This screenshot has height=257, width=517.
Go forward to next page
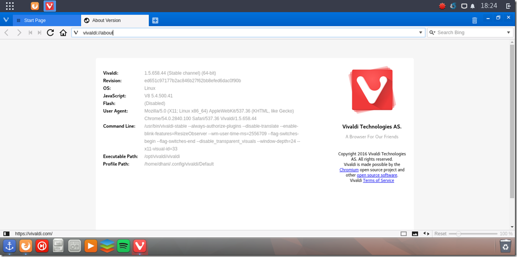19,33
